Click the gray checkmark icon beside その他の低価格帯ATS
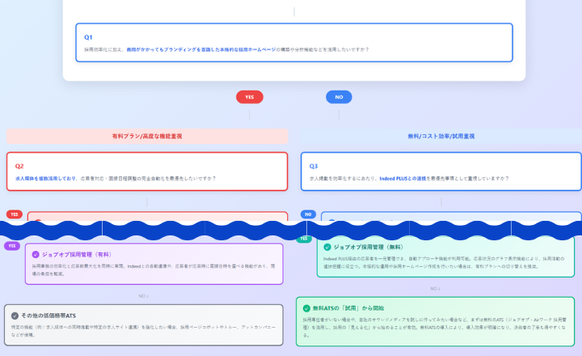The image size is (582, 356). [15, 315]
